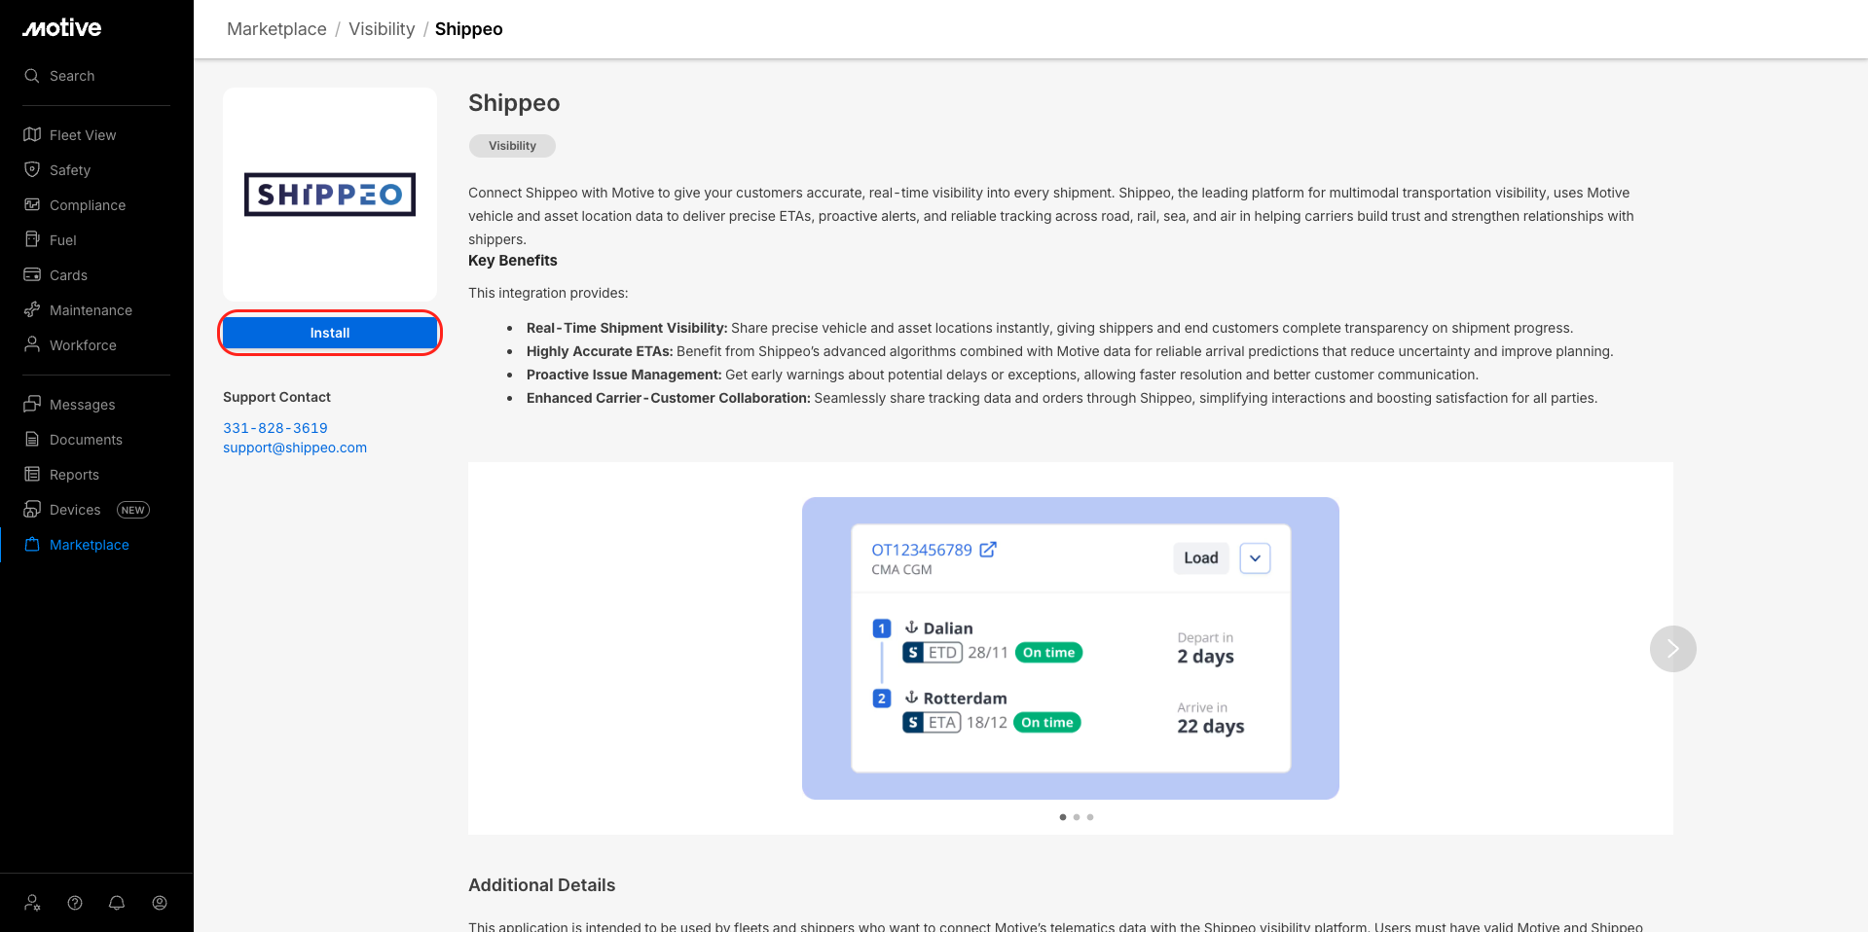The image size is (1868, 932).
Task: Open the Devices section
Action: [x=75, y=510]
